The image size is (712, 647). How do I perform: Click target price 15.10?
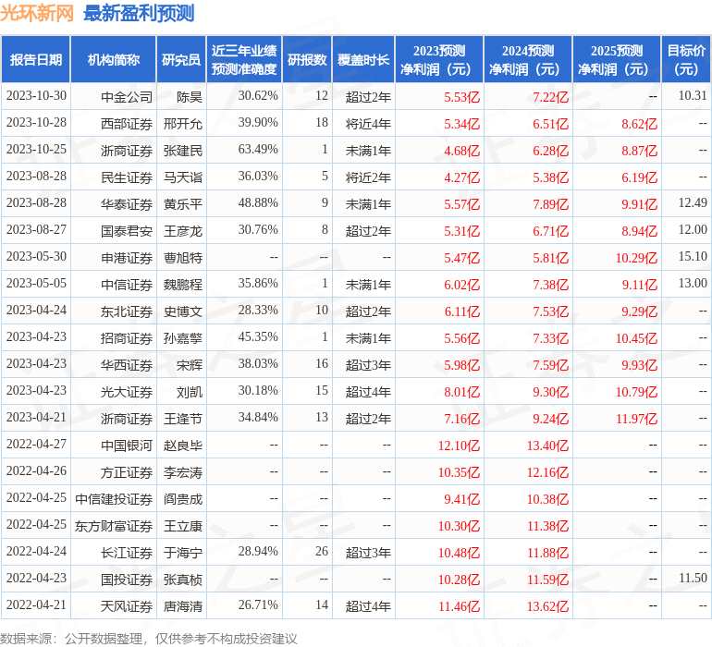(693, 257)
